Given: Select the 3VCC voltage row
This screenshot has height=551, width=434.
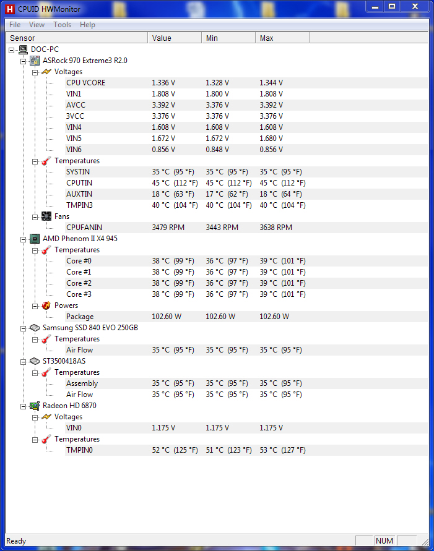Looking at the screenshot, I should 246,116.
